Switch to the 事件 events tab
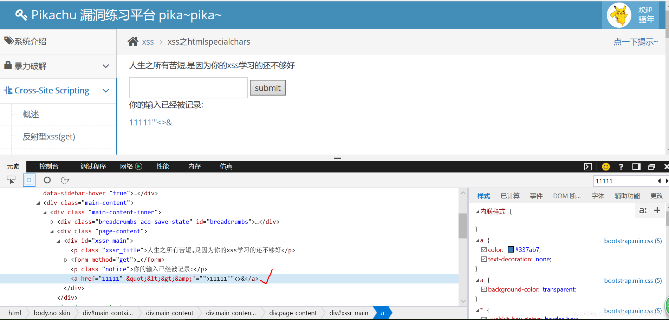The height and width of the screenshot is (320, 669). (x=536, y=196)
